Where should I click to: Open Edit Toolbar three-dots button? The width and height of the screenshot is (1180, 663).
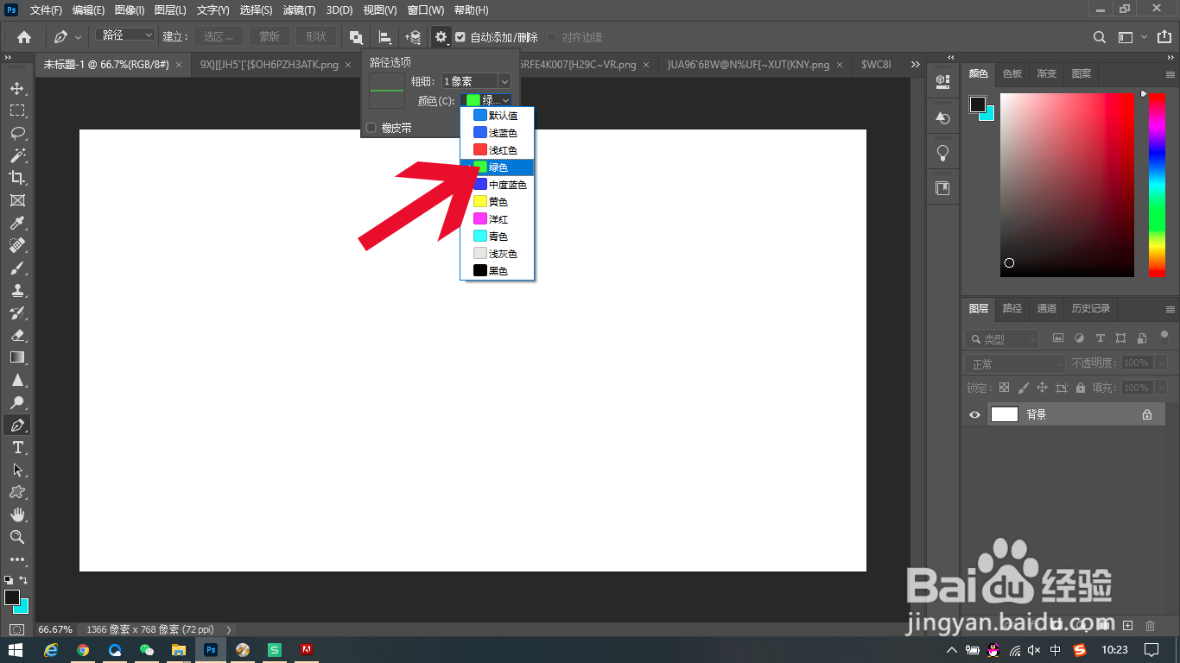point(16,559)
